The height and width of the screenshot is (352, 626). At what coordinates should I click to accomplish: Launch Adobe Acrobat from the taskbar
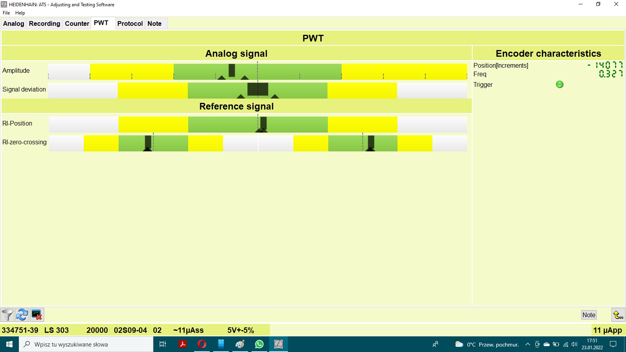click(x=183, y=344)
